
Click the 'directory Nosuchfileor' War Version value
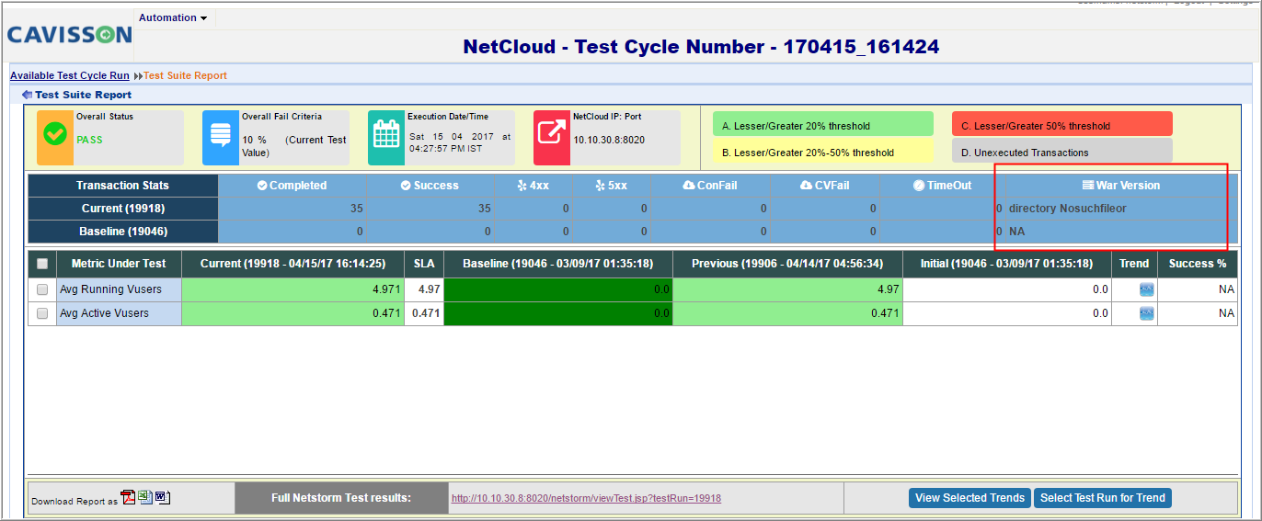point(1067,209)
